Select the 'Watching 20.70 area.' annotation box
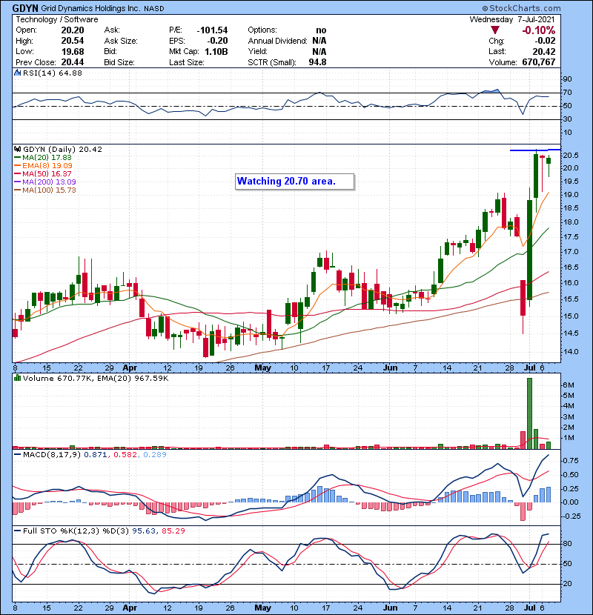 coord(294,182)
